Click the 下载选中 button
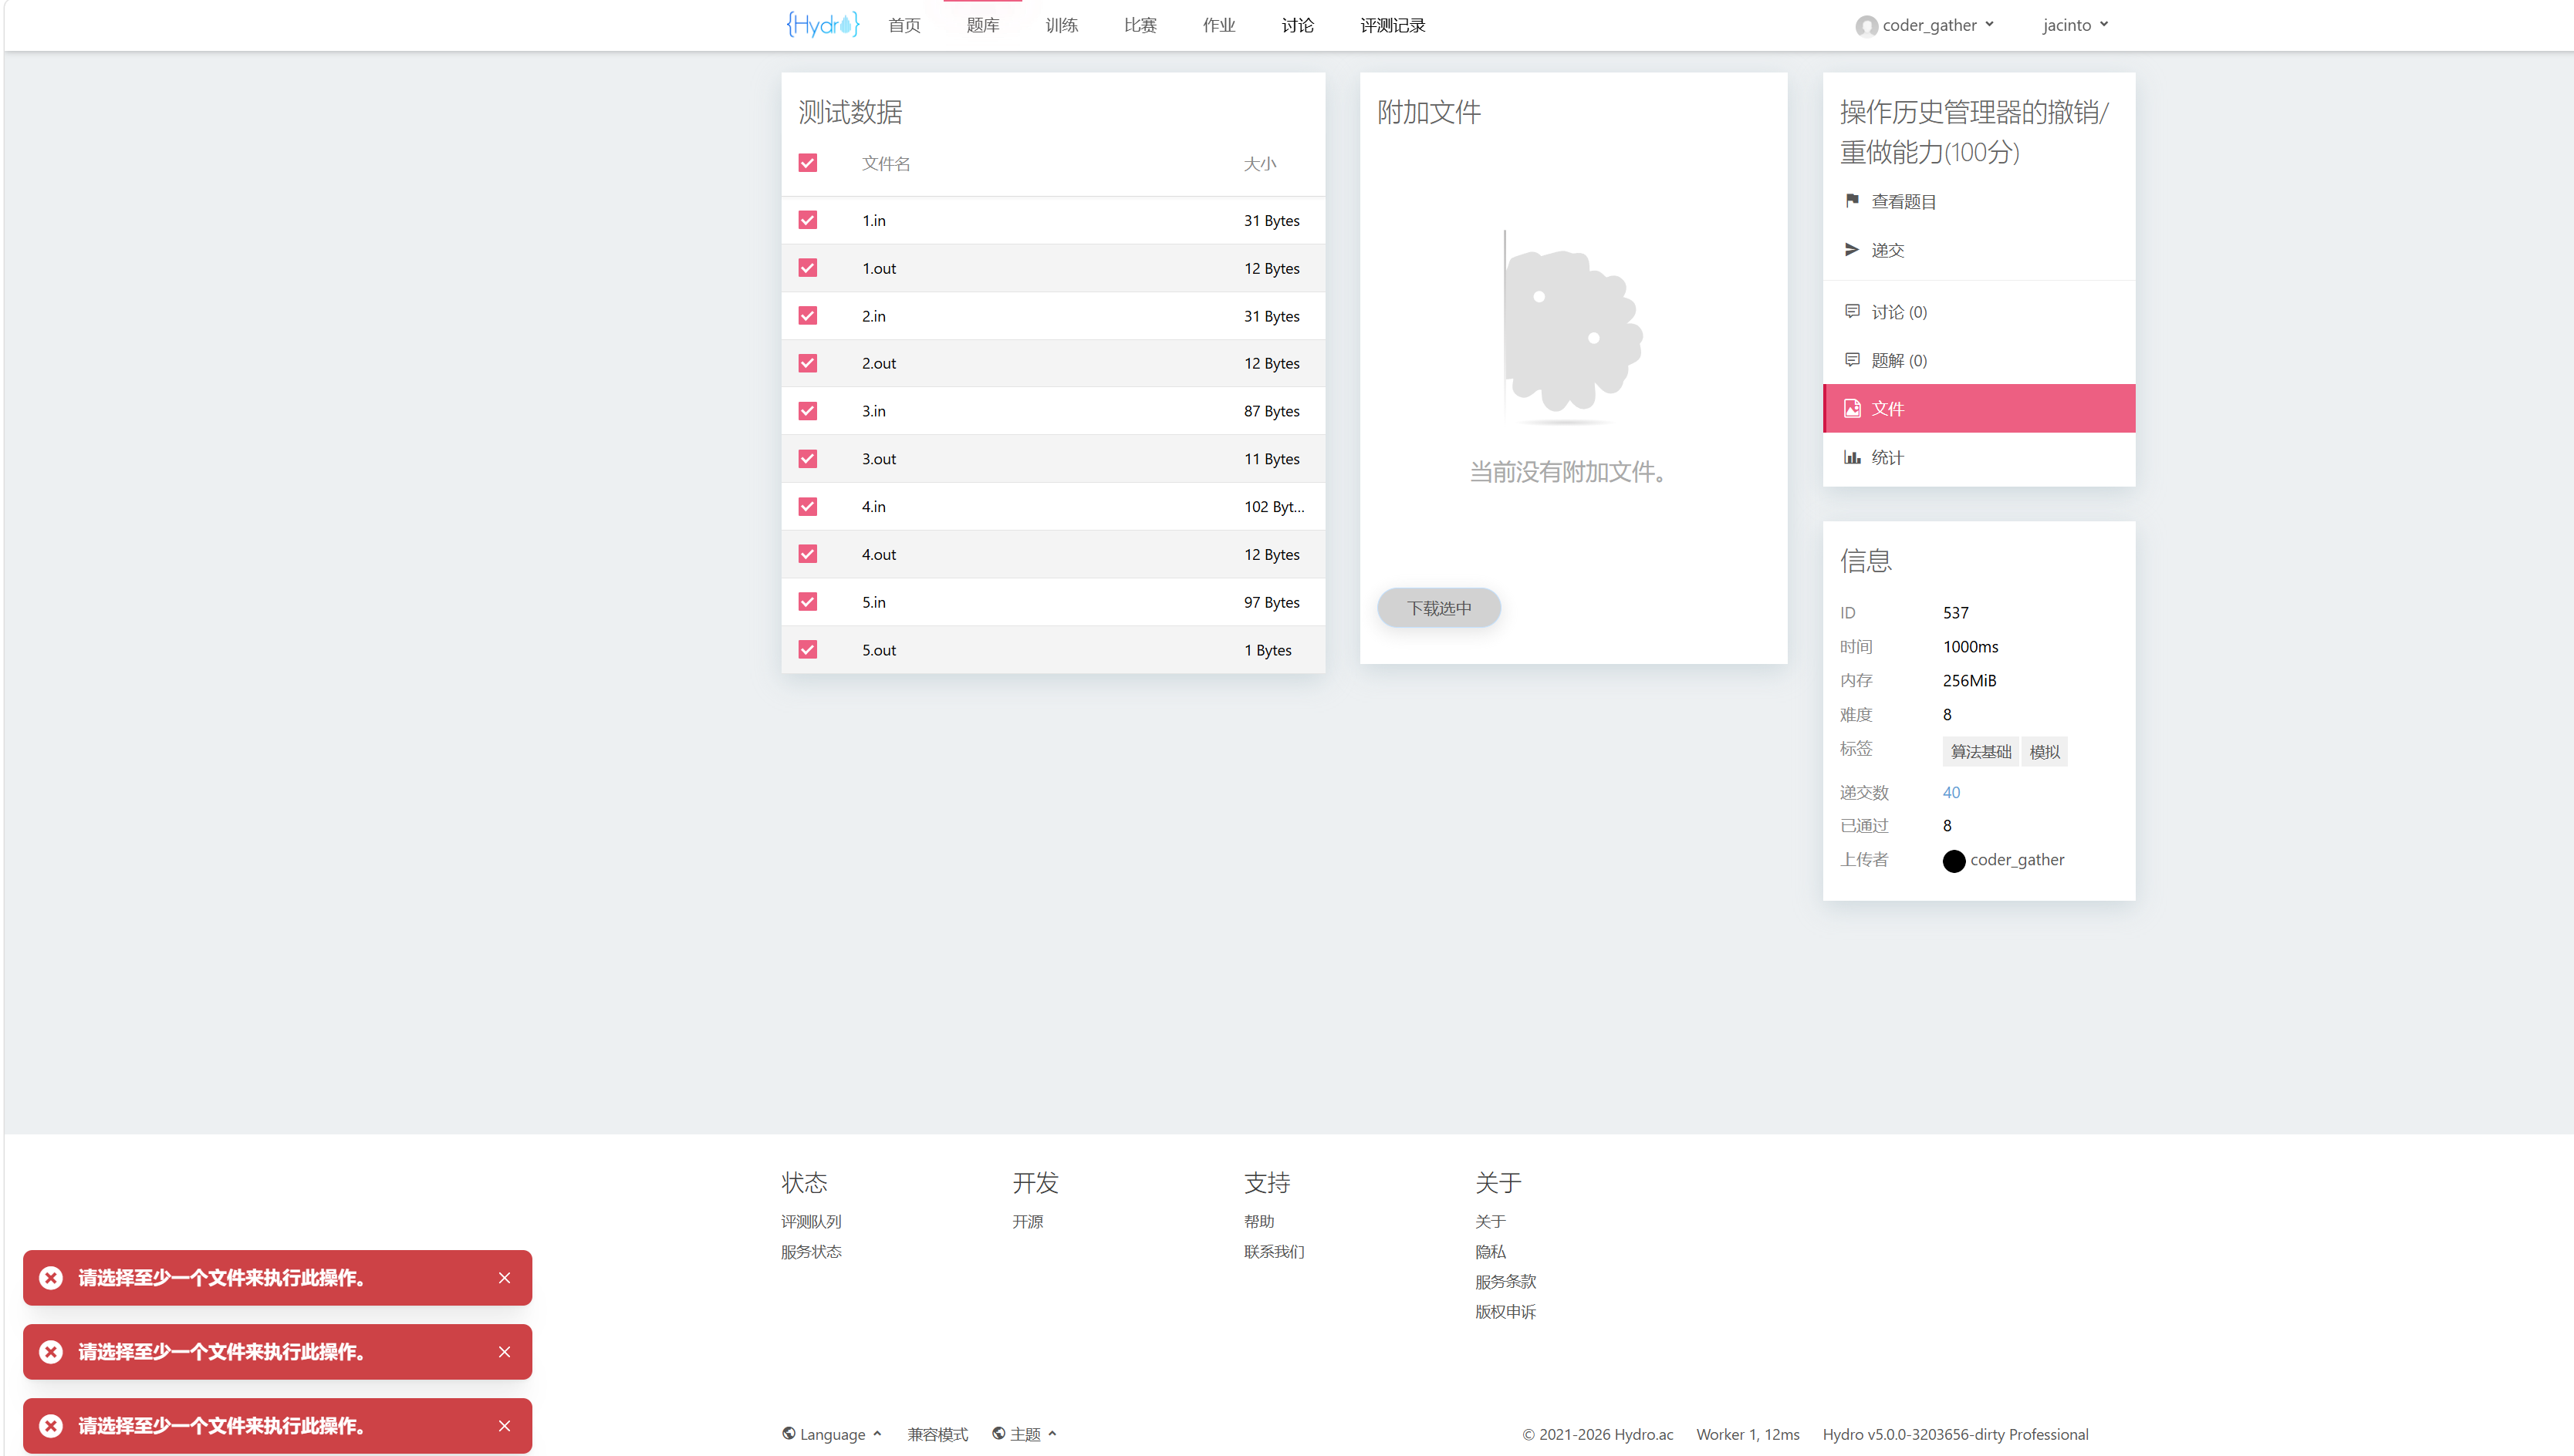The height and width of the screenshot is (1456, 2574). point(1438,608)
